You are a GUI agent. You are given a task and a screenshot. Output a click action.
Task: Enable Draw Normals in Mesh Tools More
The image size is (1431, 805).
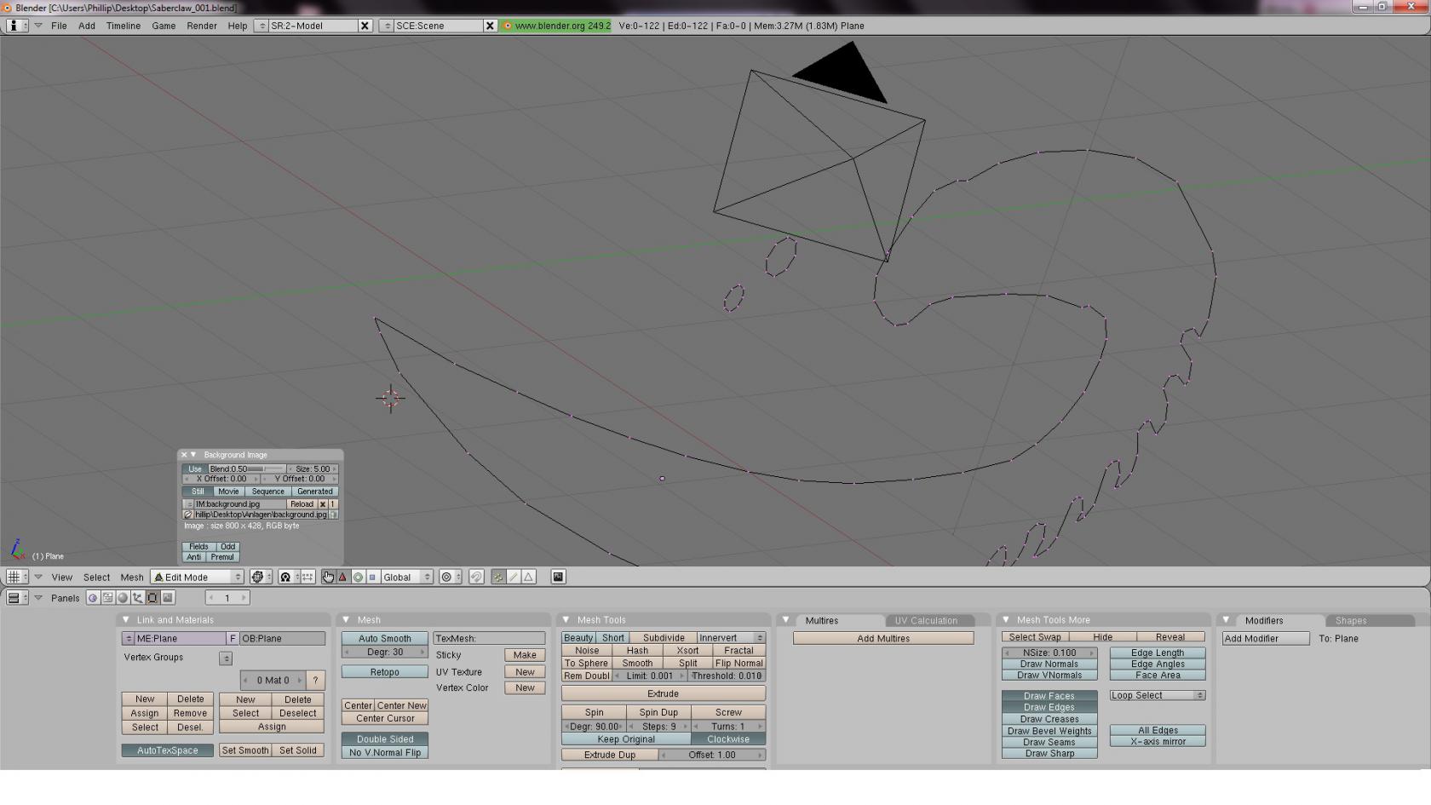point(1049,664)
